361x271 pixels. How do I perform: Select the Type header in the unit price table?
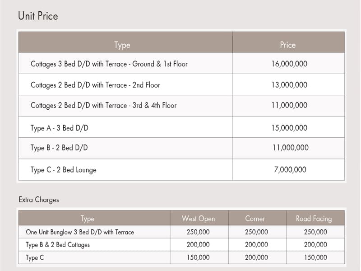pyautogui.click(x=122, y=45)
